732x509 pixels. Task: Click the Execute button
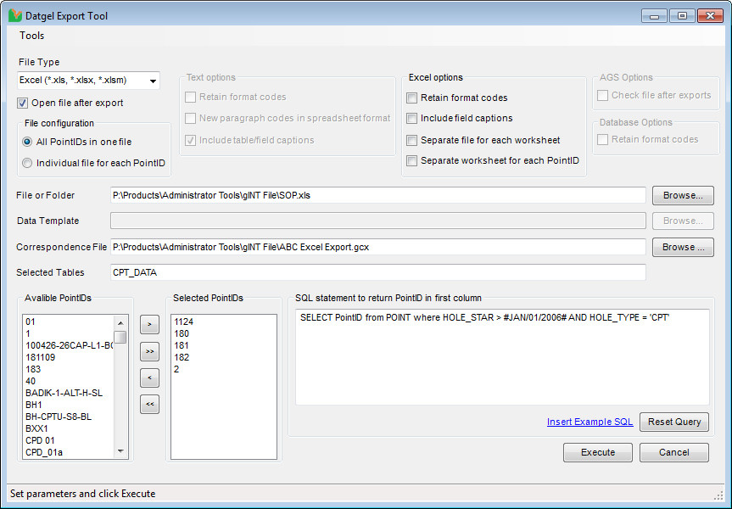(597, 452)
